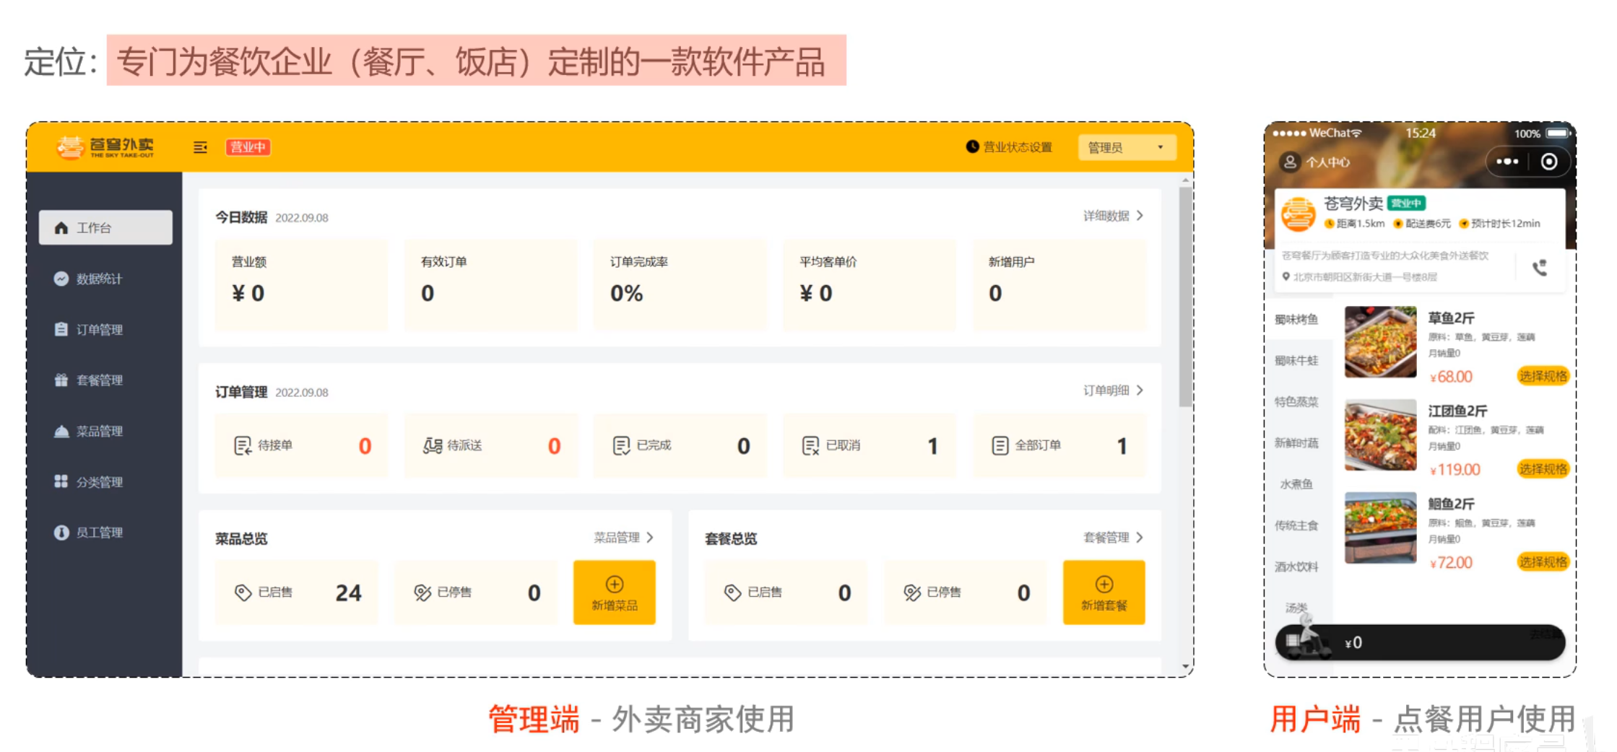Screen dimensions: 1617x752
Task: Click the shopping cart rider icon
Action: tap(1305, 638)
